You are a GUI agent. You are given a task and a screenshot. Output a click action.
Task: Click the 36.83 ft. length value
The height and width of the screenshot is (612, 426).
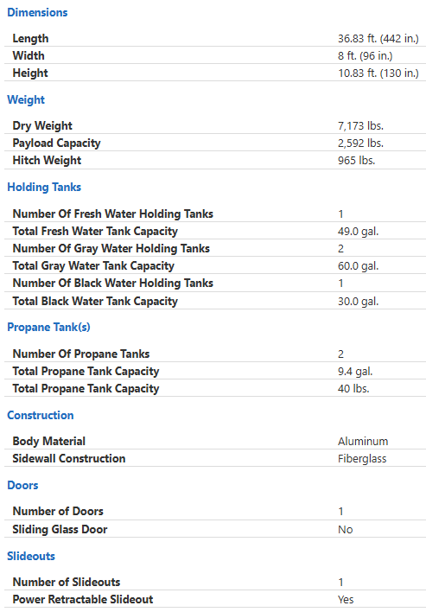378,39
